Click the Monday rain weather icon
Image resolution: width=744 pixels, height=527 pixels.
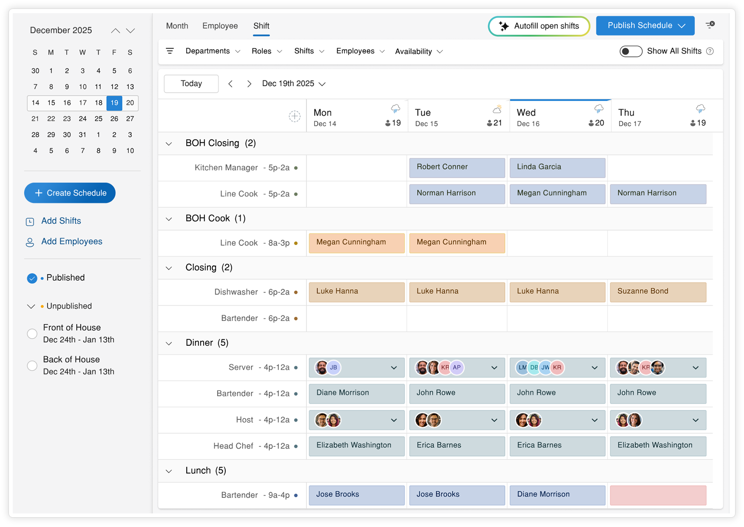(x=395, y=109)
